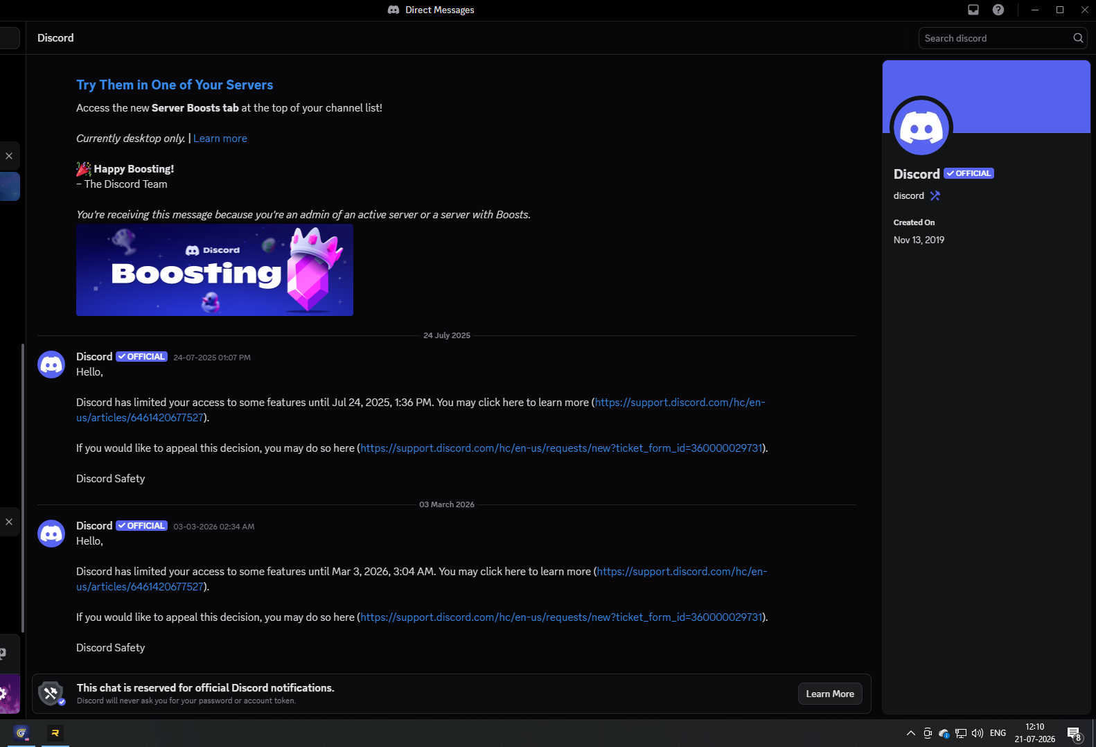Viewport: 1096px width, 747px height.
Task: Open the Discord Boosting banner image
Action: pyautogui.click(x=215, y=270)
